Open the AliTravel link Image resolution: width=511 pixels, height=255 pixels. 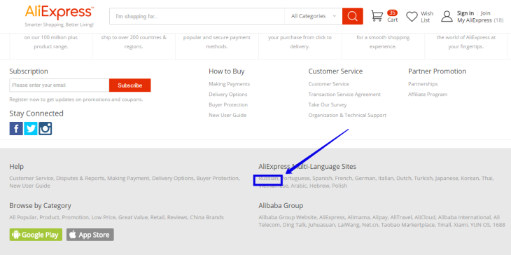401,217
